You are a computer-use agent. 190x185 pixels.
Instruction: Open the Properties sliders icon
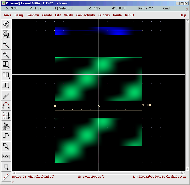[x=6, y=116]
